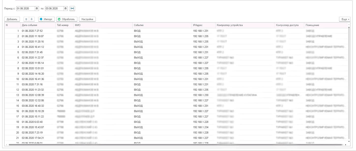Click the period end date field
This screenshot has width=356, height=151.
tap(54, 9)
